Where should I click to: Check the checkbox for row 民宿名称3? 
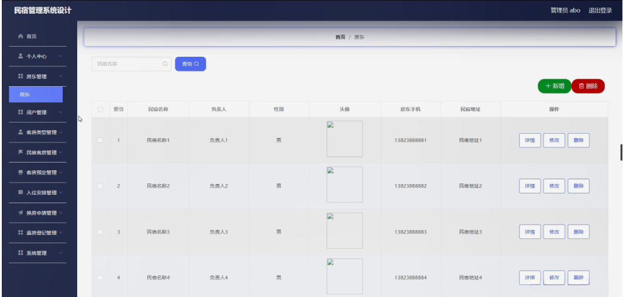(x=100, y=231)
